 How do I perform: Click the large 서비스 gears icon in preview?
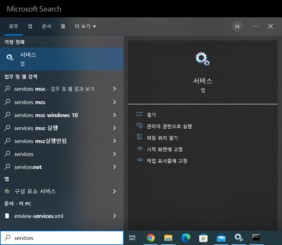(203, 59)
